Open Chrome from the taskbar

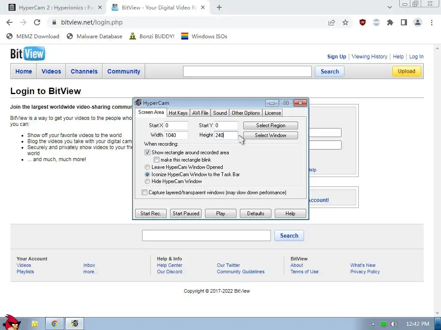[55, 324]
